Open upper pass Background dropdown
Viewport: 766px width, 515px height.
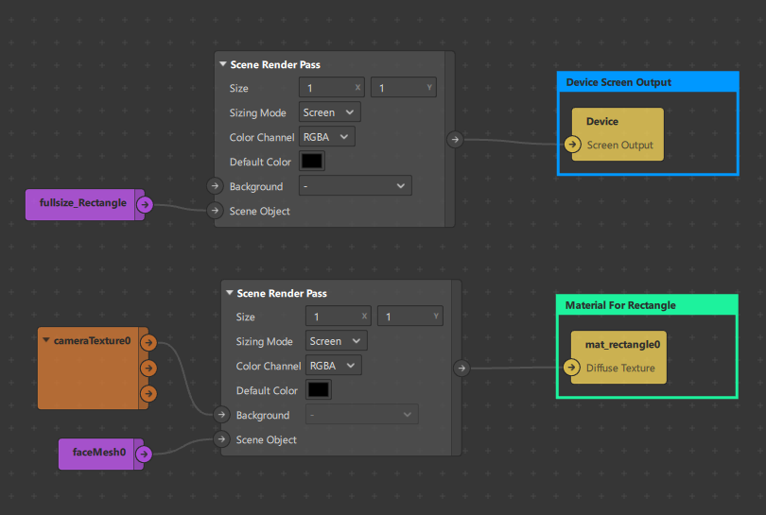(x=356, y=186)
